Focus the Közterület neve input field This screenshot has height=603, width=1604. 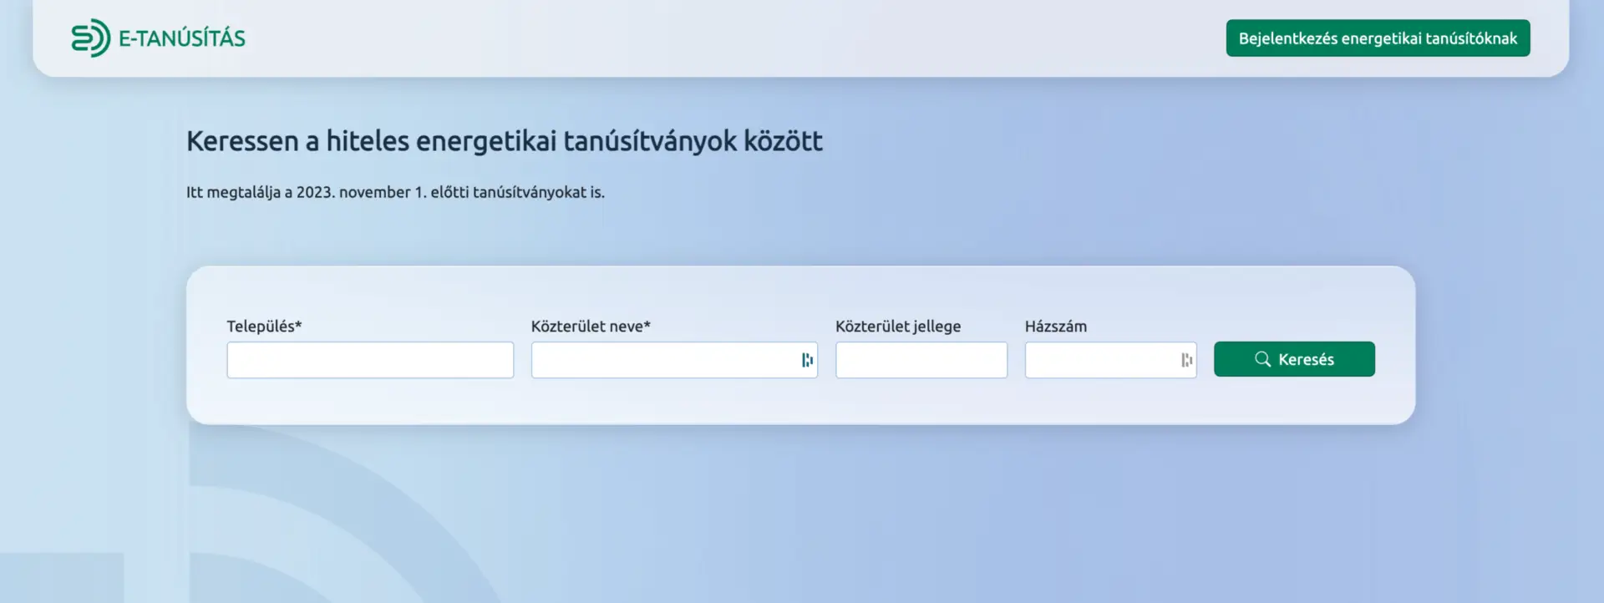(674, 360)
